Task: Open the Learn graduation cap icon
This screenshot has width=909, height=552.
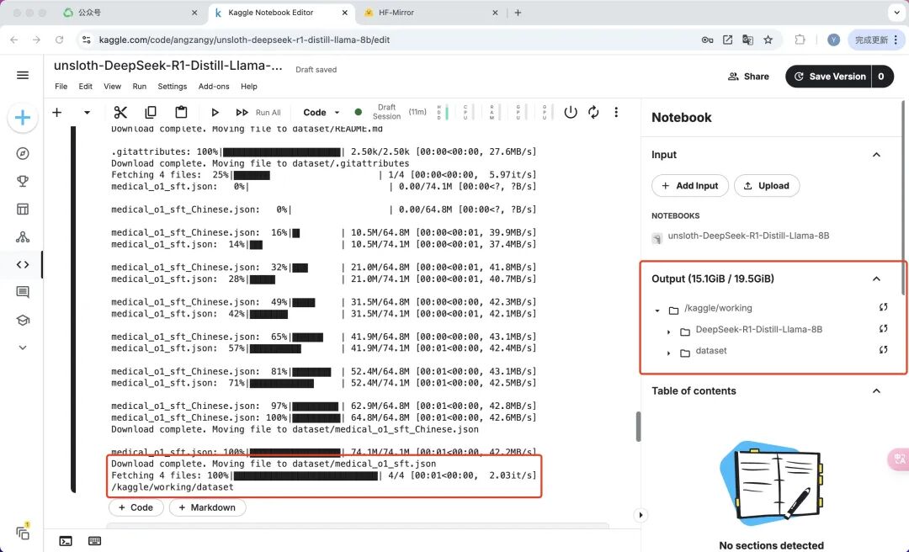Action: (23, 320)
